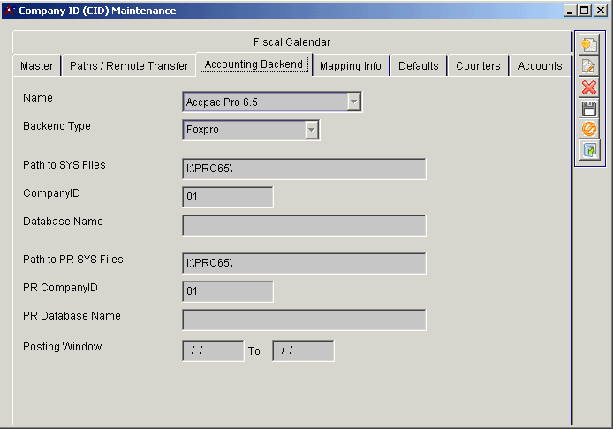This screenshot has width=613, height=429.
Task: Expand the Name dropdown showing Accpac Pro 6.5
Action: point(353,102)
